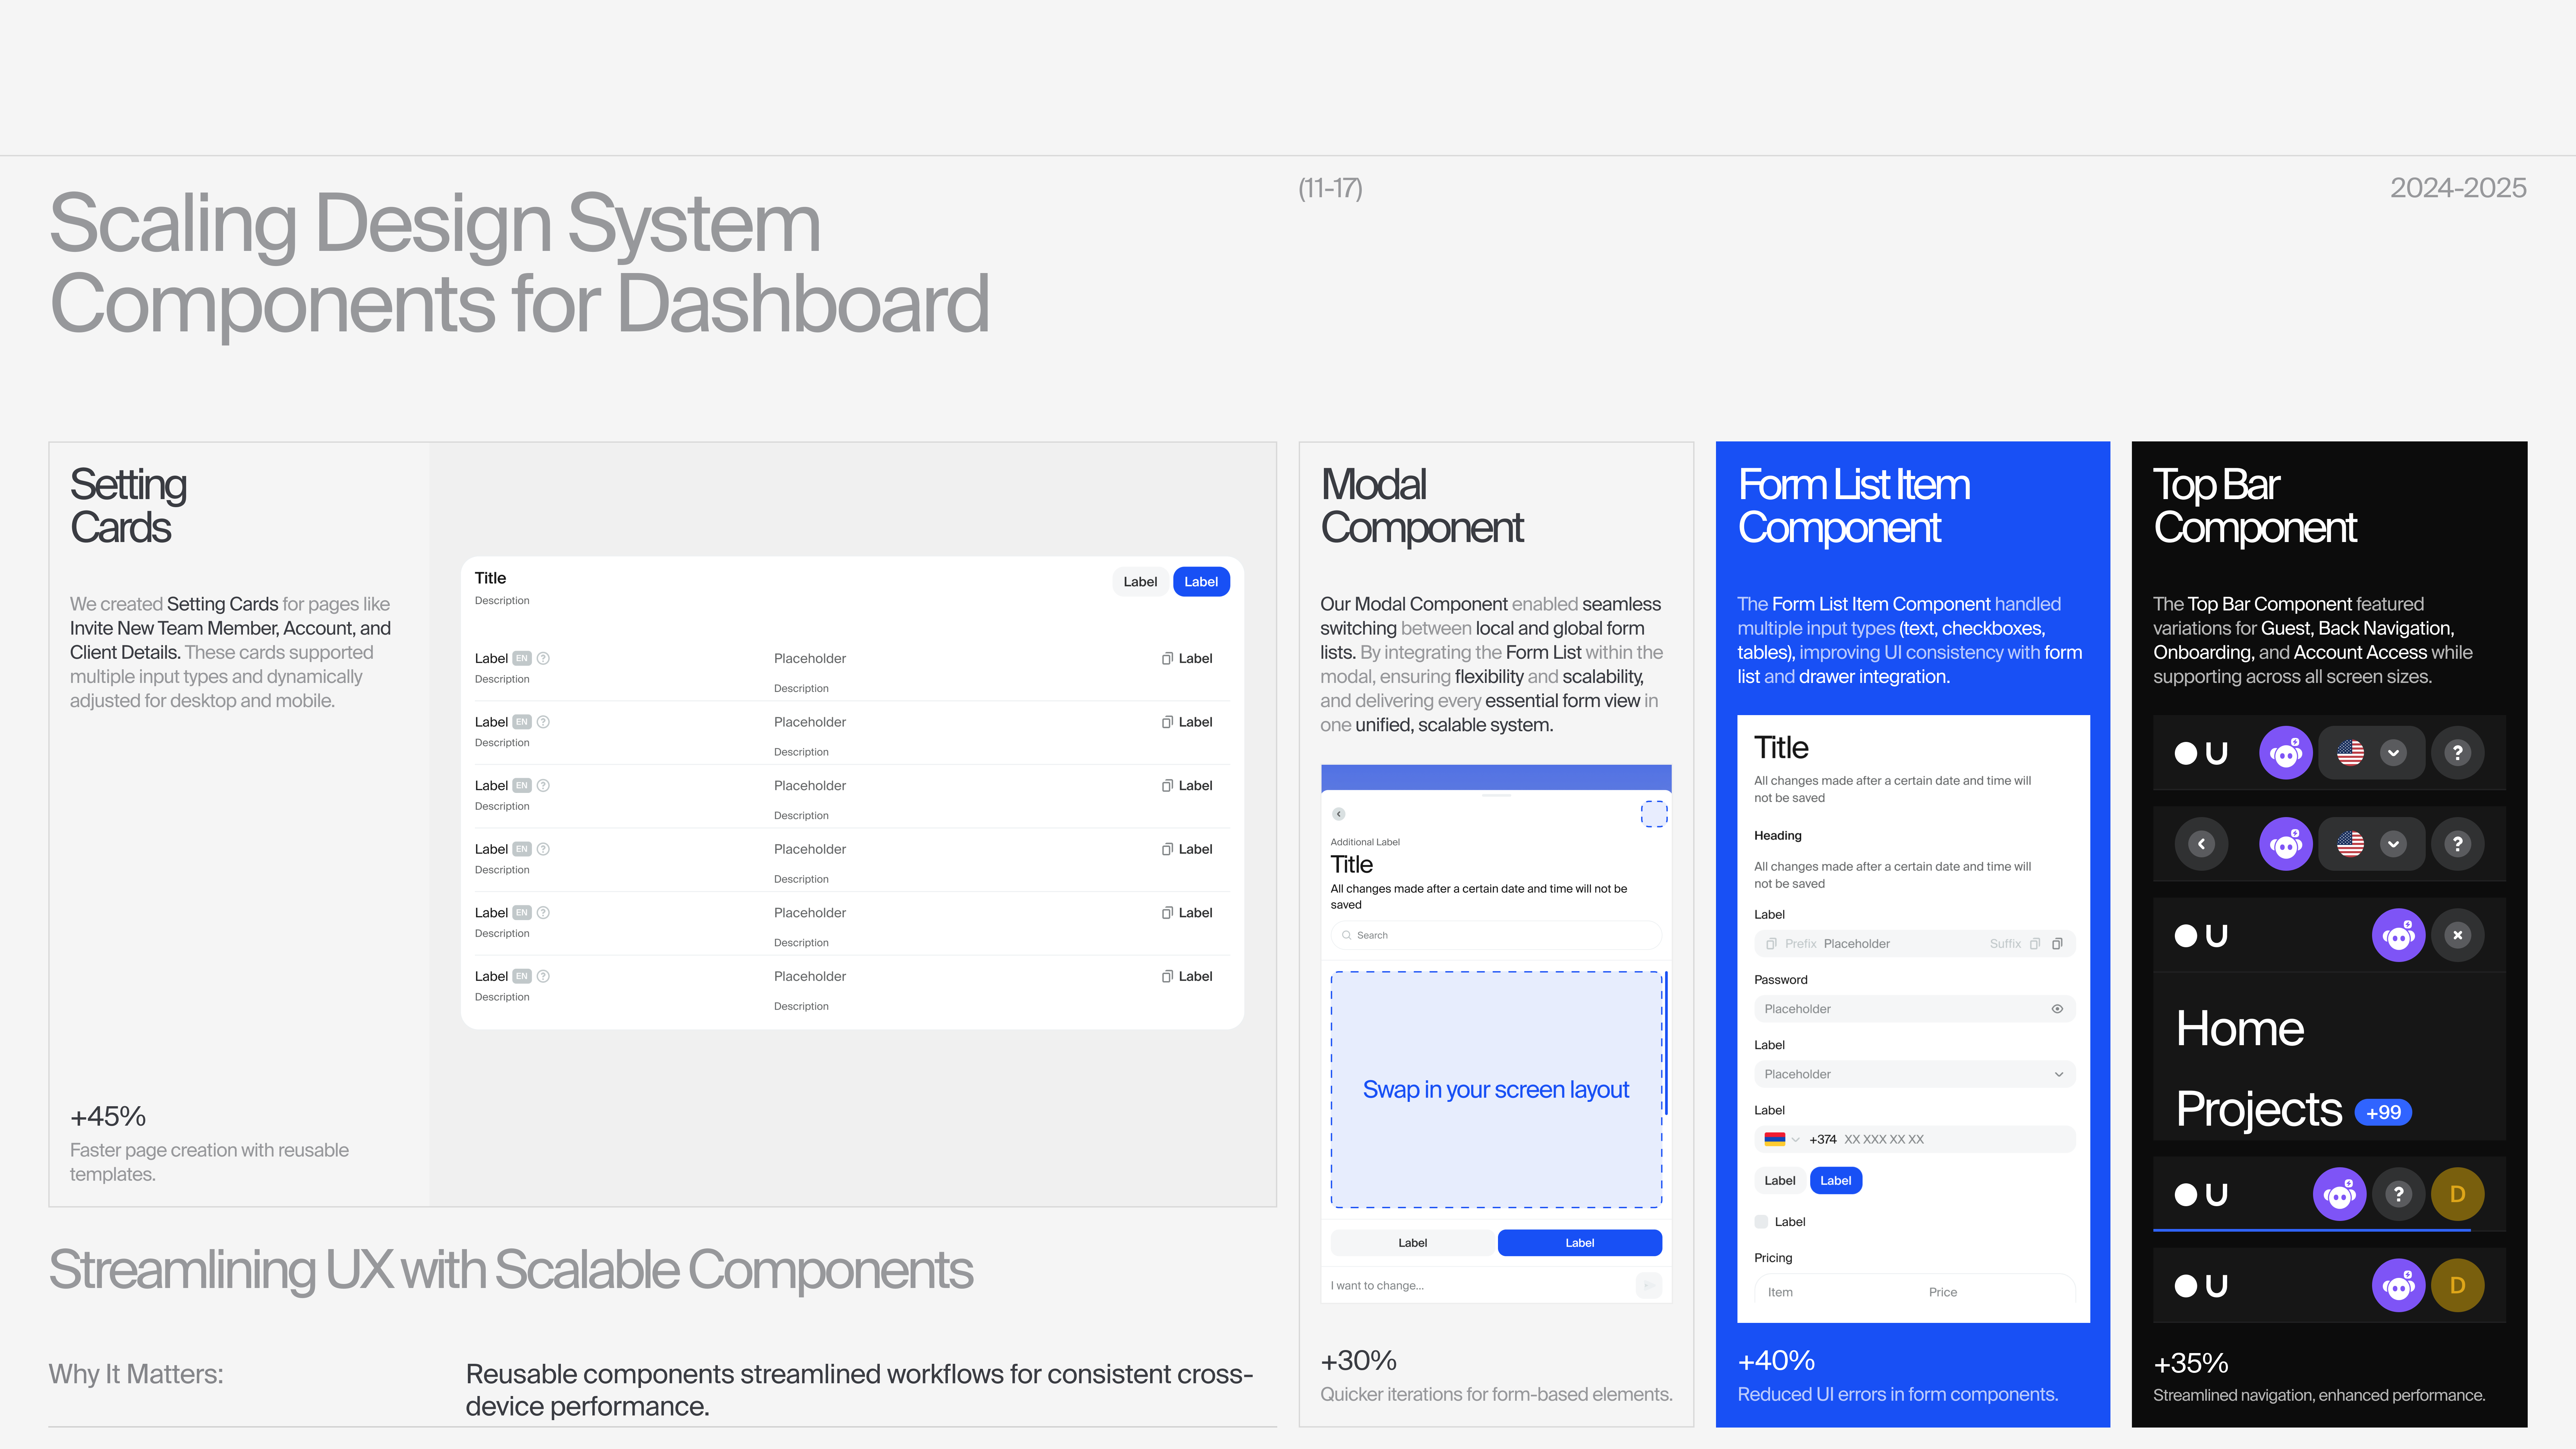Image resolution: width=2576 pixels, height=1449 pixels.
Task: Click the '(11-17)' page range text
Action: [1330, 188]
